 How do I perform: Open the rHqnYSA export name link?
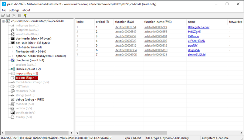click(194, 50)
